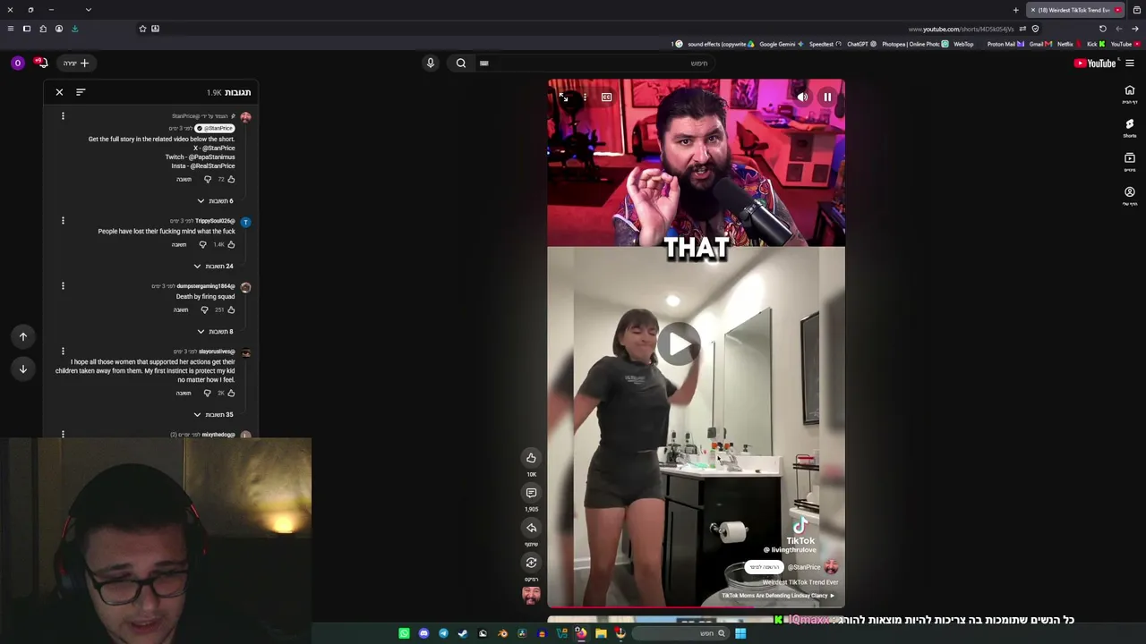
Task: Like the StanPrice pinned comment
Action: point(231,180)
